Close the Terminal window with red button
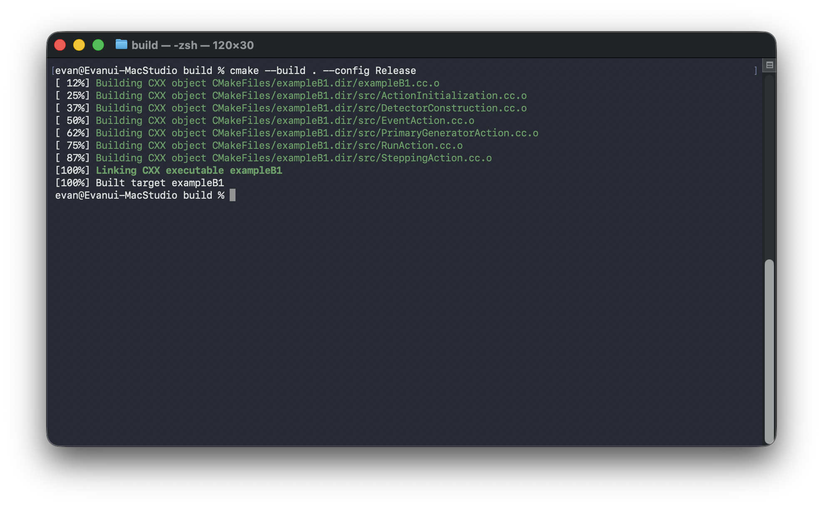 coord(60,45)
